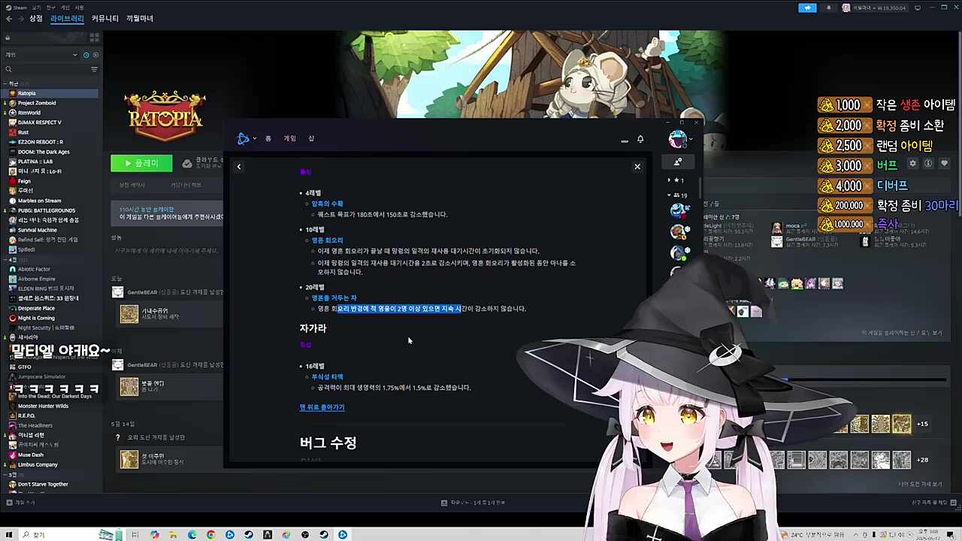Screen dimensions: 962x541
Task: Select RimWorld in the library list
Action: pos(50,113)
